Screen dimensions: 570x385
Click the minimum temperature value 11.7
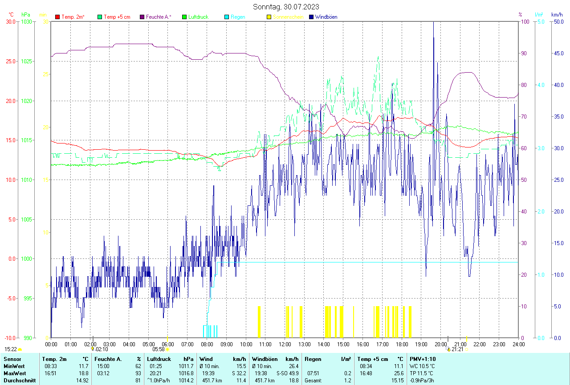tap(83, 366)
